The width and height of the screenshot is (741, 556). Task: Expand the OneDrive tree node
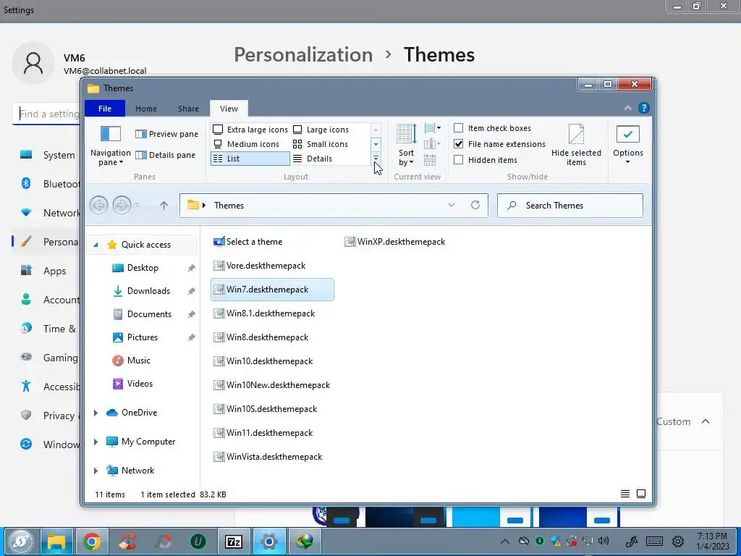pos(96,413)
